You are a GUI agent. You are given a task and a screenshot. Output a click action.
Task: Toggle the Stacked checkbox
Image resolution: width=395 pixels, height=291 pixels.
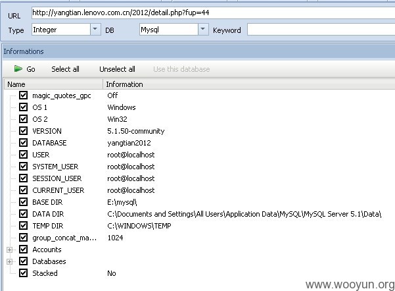pyautogui.click(x=24, y=273)
